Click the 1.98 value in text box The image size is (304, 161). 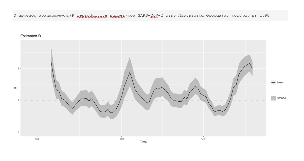coord(264,15)
